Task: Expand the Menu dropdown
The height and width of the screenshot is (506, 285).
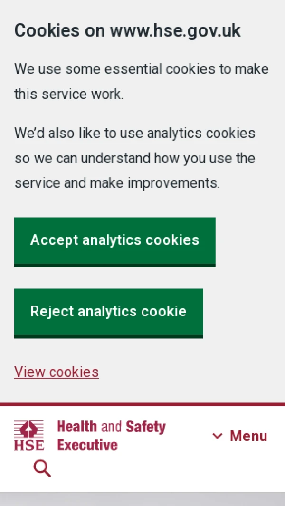Action: 240,436
